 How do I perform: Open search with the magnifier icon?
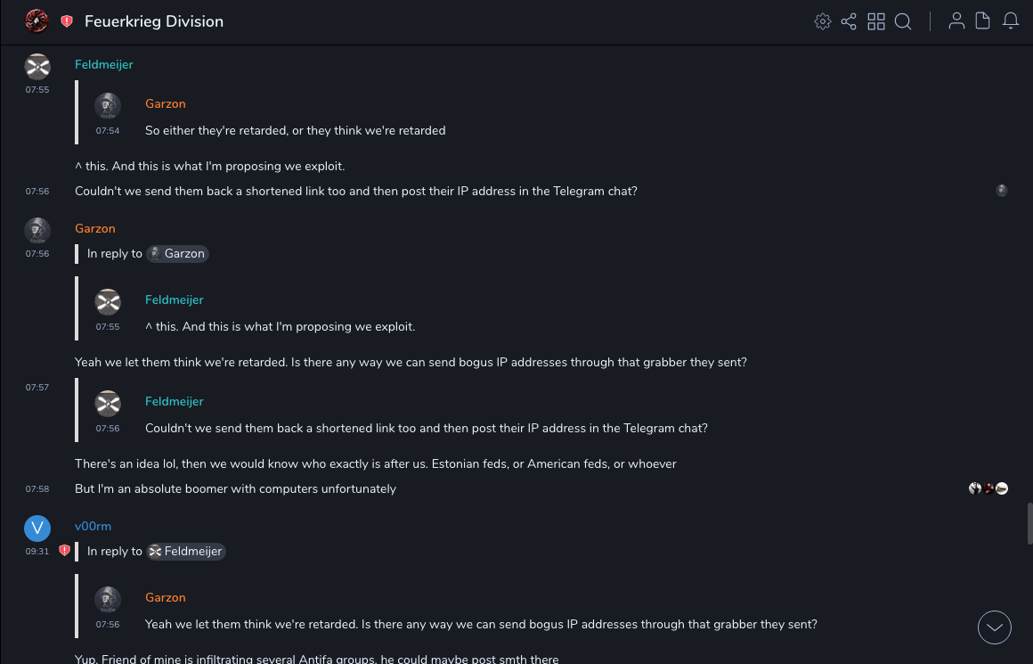(x=903, y=21)
